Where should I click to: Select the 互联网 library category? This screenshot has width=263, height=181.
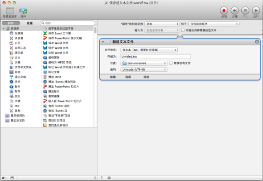pos(16,34)
